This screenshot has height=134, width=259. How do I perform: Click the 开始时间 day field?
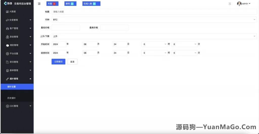tap(120, 44)
